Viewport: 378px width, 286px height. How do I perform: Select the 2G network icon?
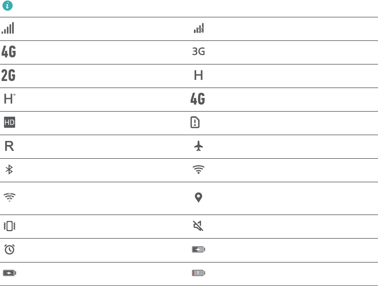pos(9,75)
